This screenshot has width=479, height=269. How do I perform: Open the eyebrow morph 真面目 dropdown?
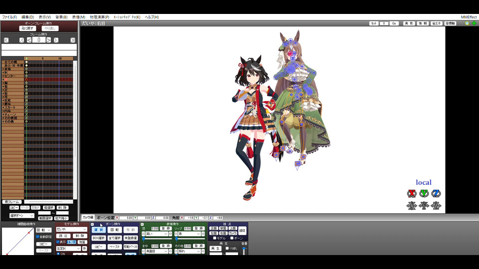coord(157,251)
